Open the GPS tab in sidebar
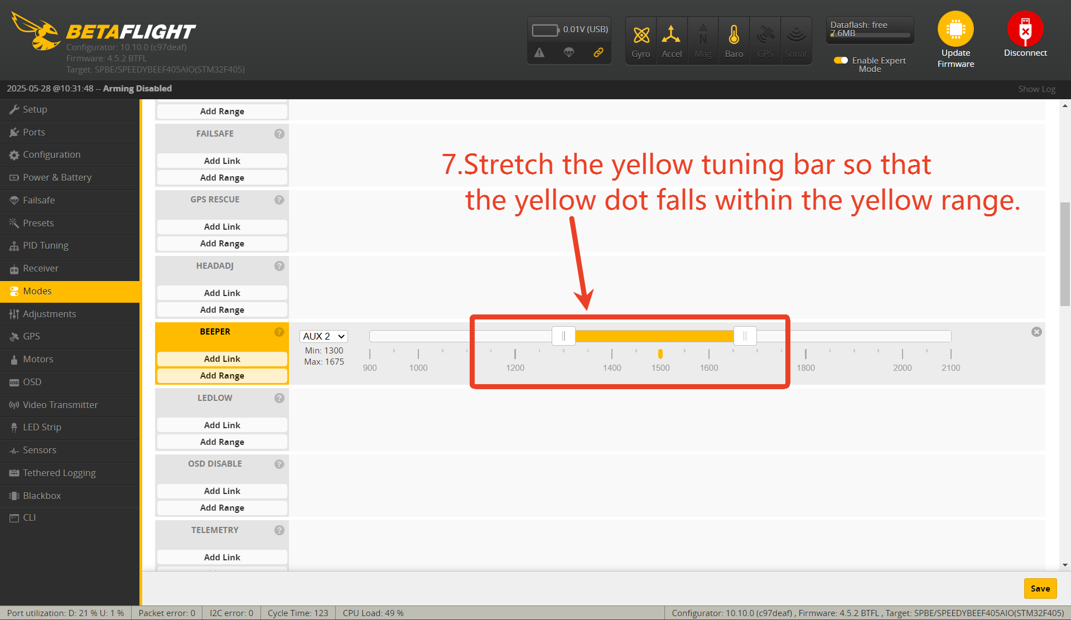The height and width of the screenshot is (620, 1071). pos(70,337)
